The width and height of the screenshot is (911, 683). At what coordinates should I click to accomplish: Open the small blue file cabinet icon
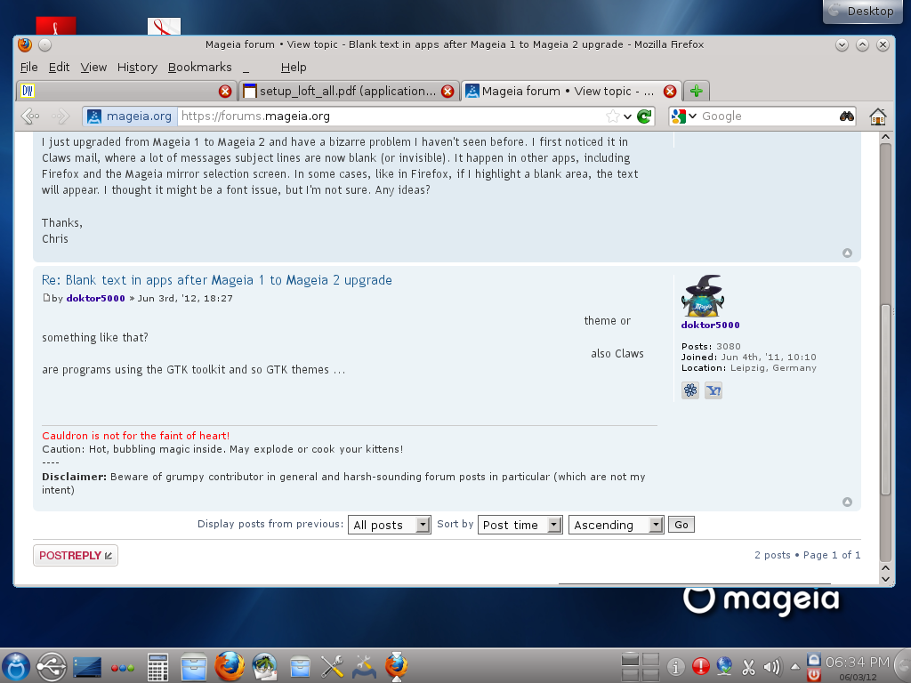click(300, 667)
